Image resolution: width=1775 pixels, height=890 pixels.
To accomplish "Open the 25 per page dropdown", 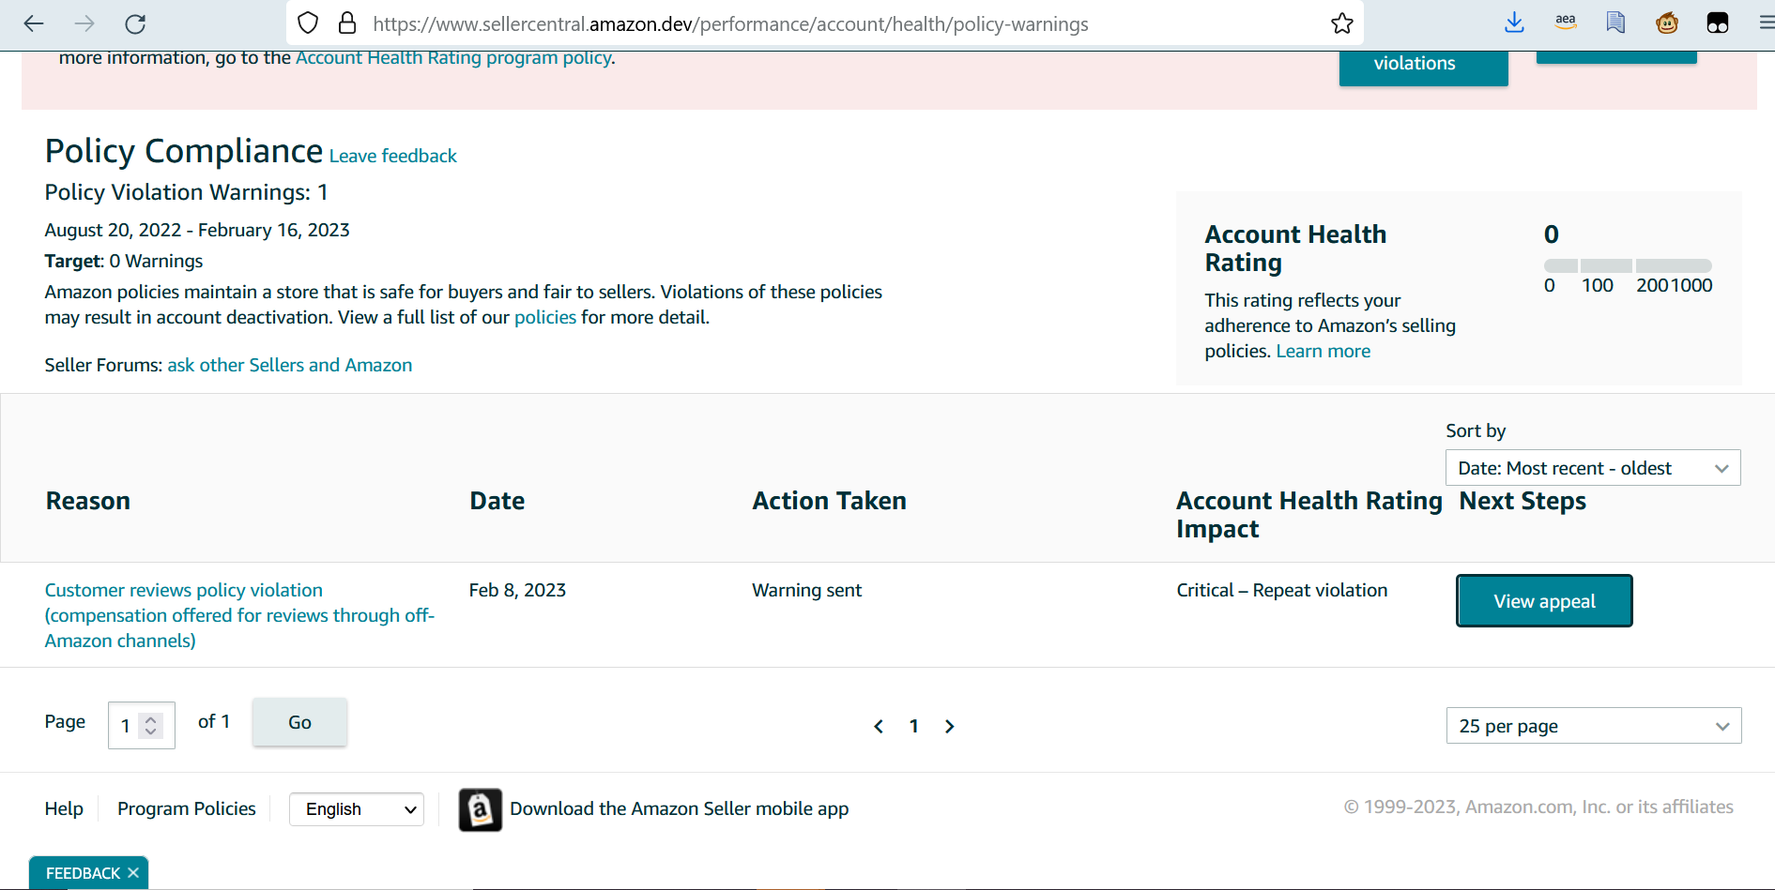I will pos(1594,726).
